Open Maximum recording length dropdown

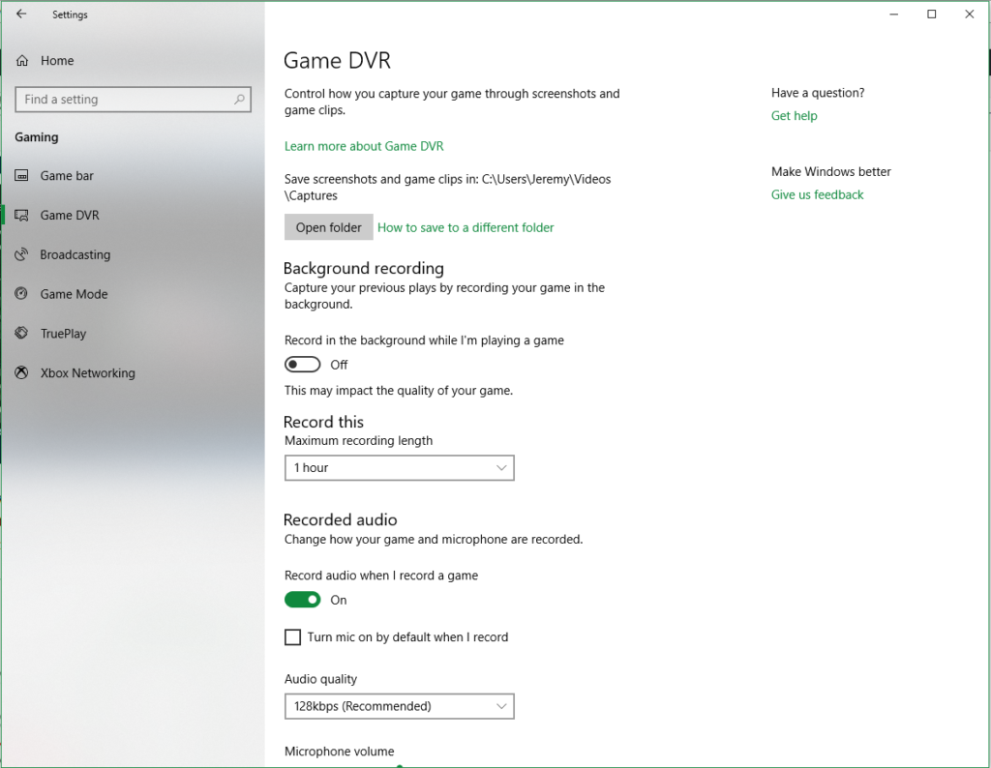point(399,468)
